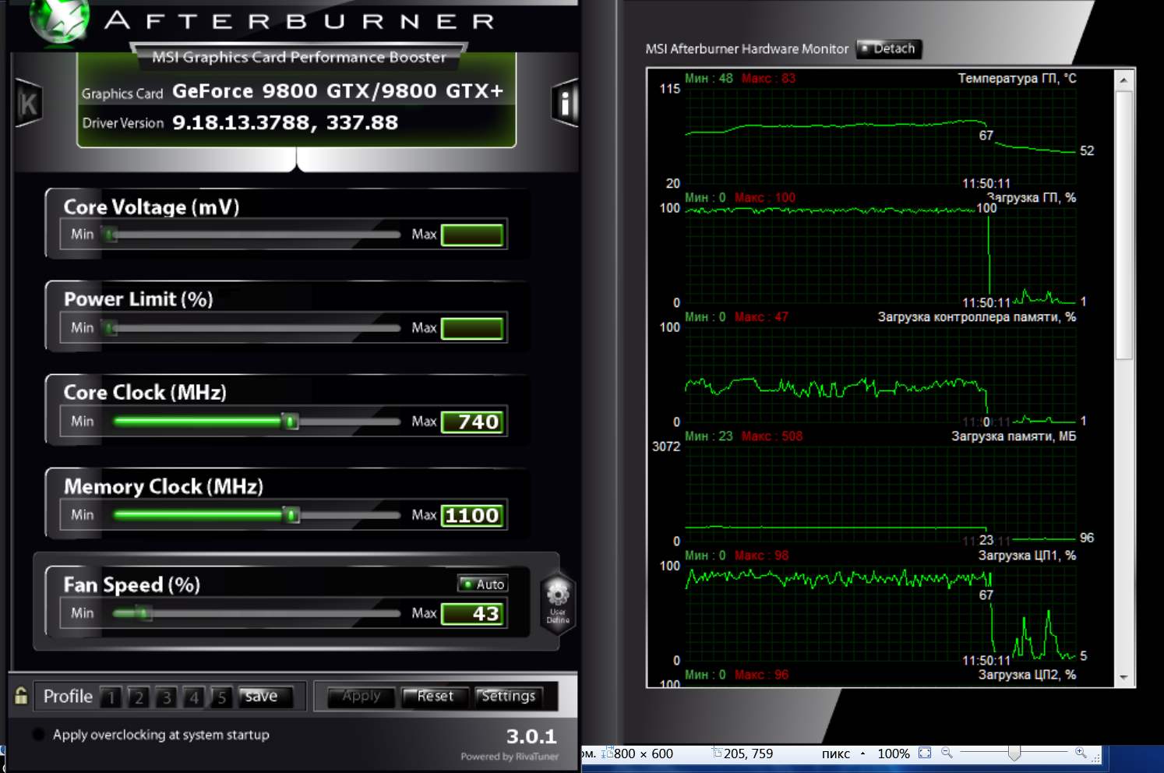Unlock profiles with the padlock icon
The image size is (1164, 773).
[21, 695]
